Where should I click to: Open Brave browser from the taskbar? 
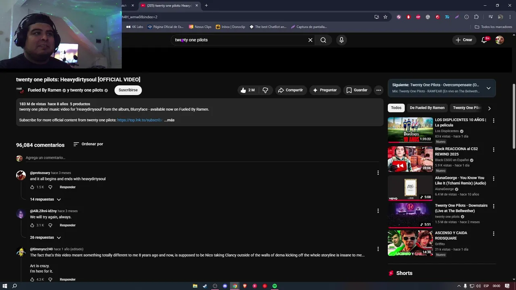(x=245, y=286)
